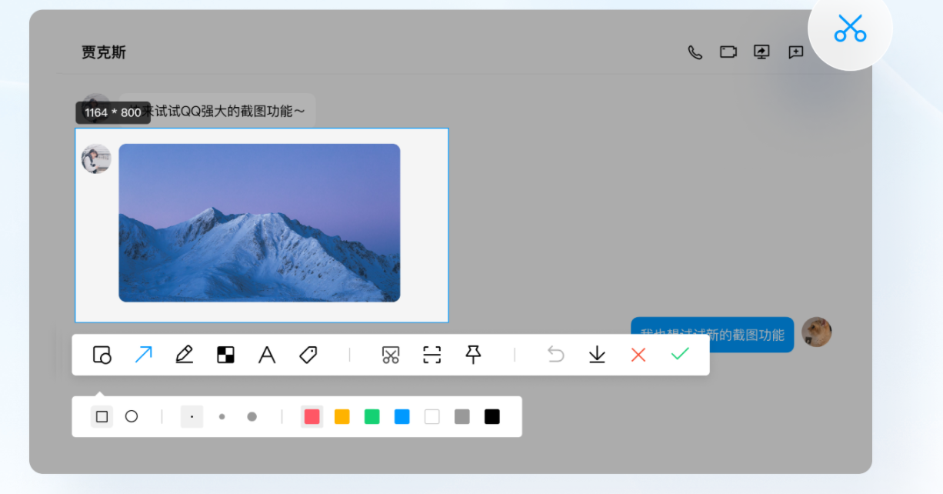This screenshot has width=943, height=494.
Task: Click the snowy mountain image
Action: pyautogui.click(x=259, y=222)
